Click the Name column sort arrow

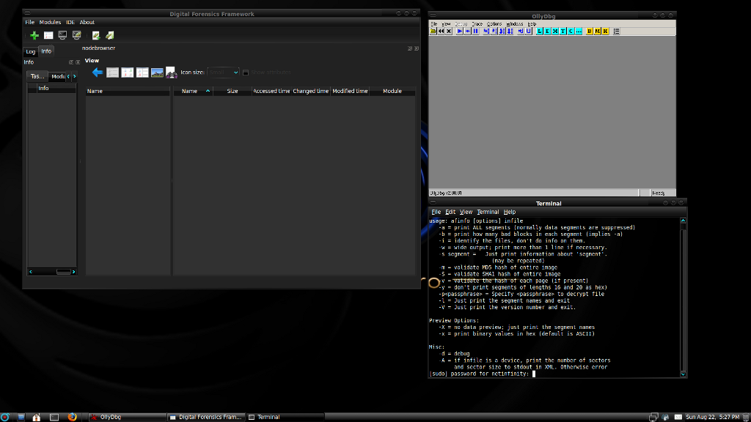[208, 92]
